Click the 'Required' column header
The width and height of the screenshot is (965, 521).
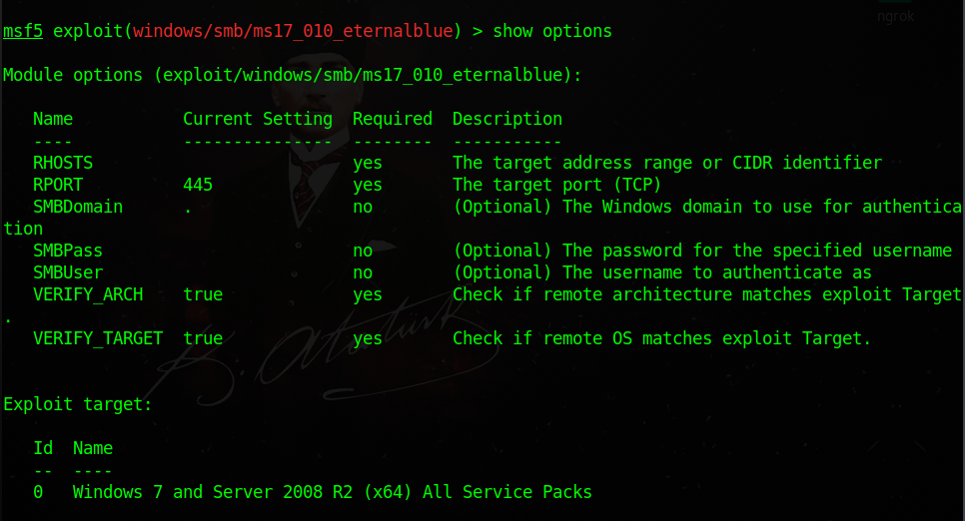[x=392, y=119]
